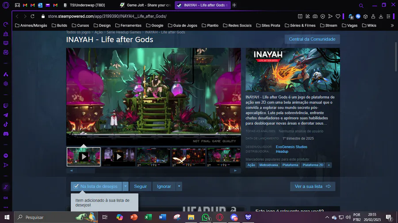Click the thumbnail strip left arrow

pos(71,171)
